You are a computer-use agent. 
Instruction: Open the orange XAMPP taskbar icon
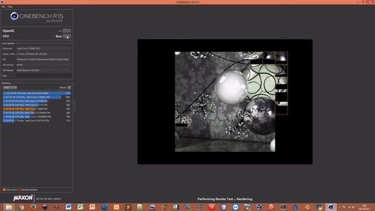(x=116, y=207)
